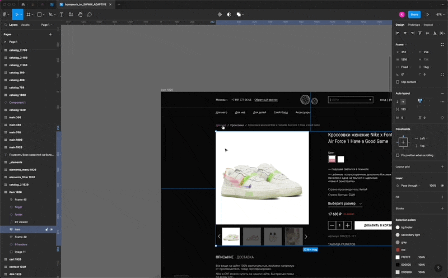Image resolution: width=448 pixels, height=278 pixels.
Task: Open the Resources components tool
Action: click(71, 15)
